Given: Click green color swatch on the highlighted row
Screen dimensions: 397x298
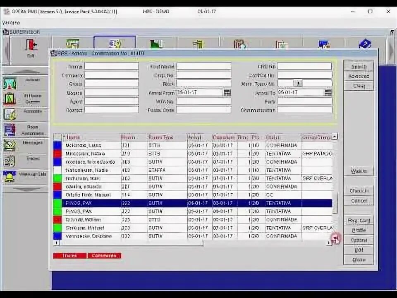Looking at the screenshot, I should coord(57,203).
